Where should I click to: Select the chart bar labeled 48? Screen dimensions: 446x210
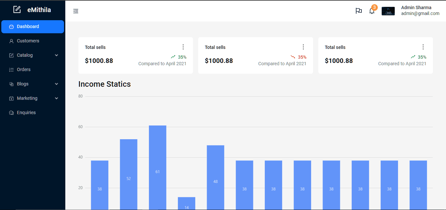pyautogui.click(x=215, y=178)
